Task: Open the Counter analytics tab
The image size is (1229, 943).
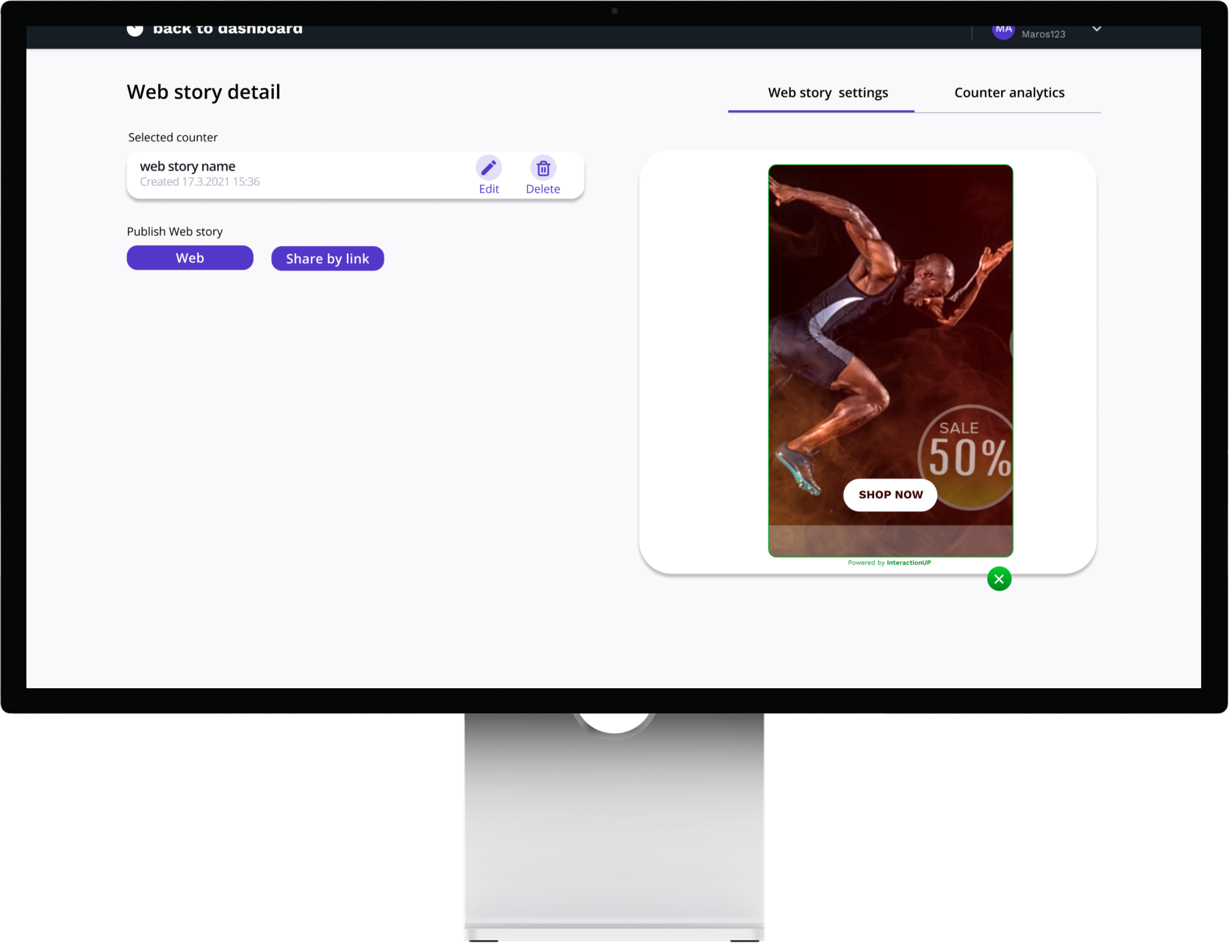Action: point(1008,93)
